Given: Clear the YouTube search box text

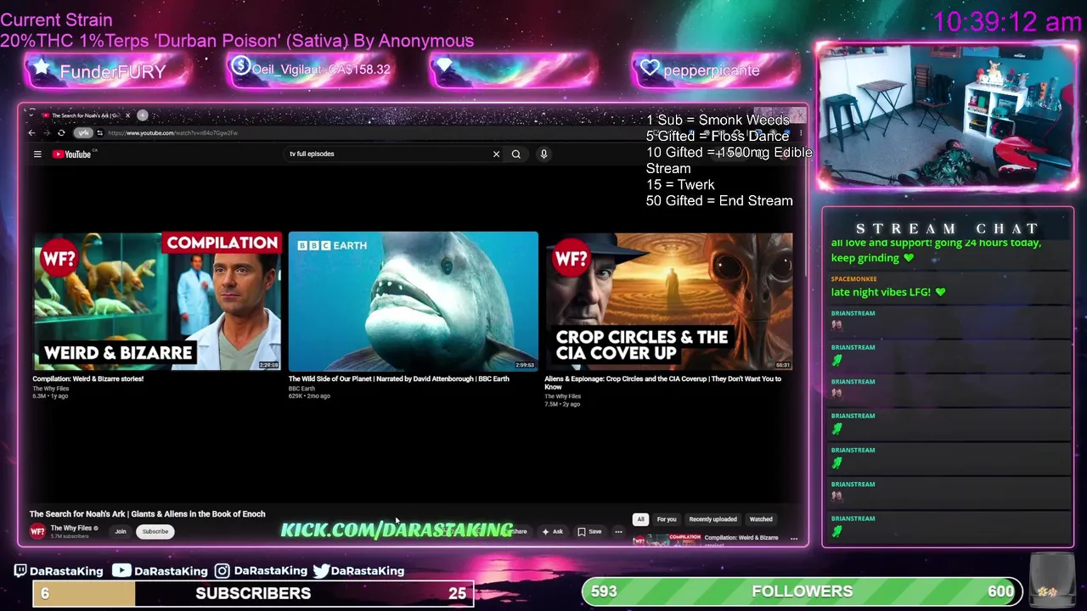Looking at the screenshot, I should pos(496,154).
